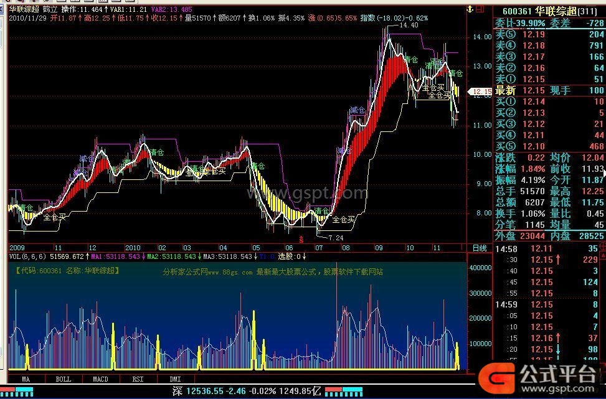The image size is (606, 399).
Task: Click the 12.15 current price marker on the axis
Action: click(x=481, y=92)
